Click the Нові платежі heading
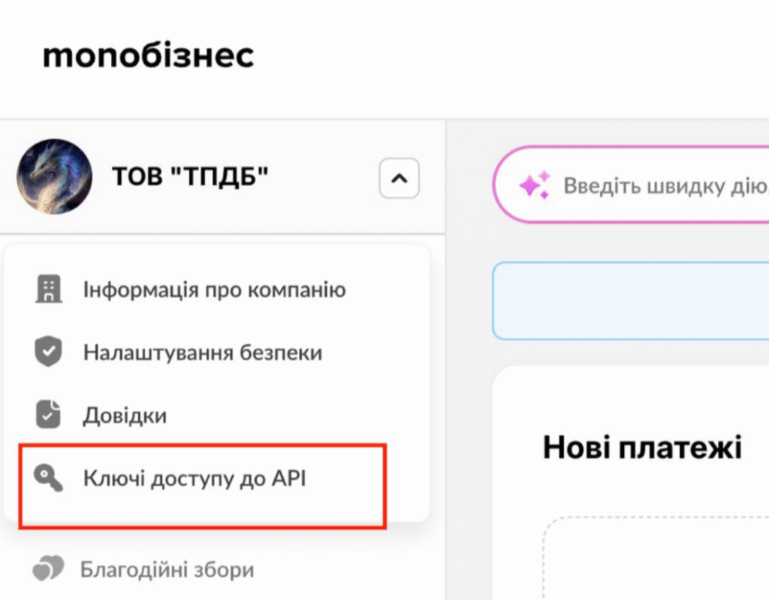769x600 pixels. pos(642,448)
